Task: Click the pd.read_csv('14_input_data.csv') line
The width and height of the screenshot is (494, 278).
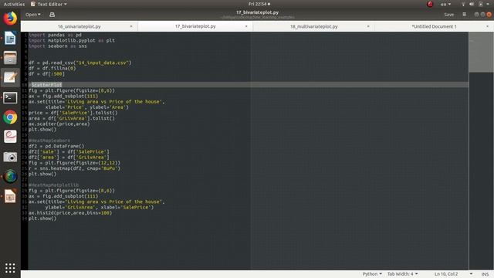Action: point(80,63)
